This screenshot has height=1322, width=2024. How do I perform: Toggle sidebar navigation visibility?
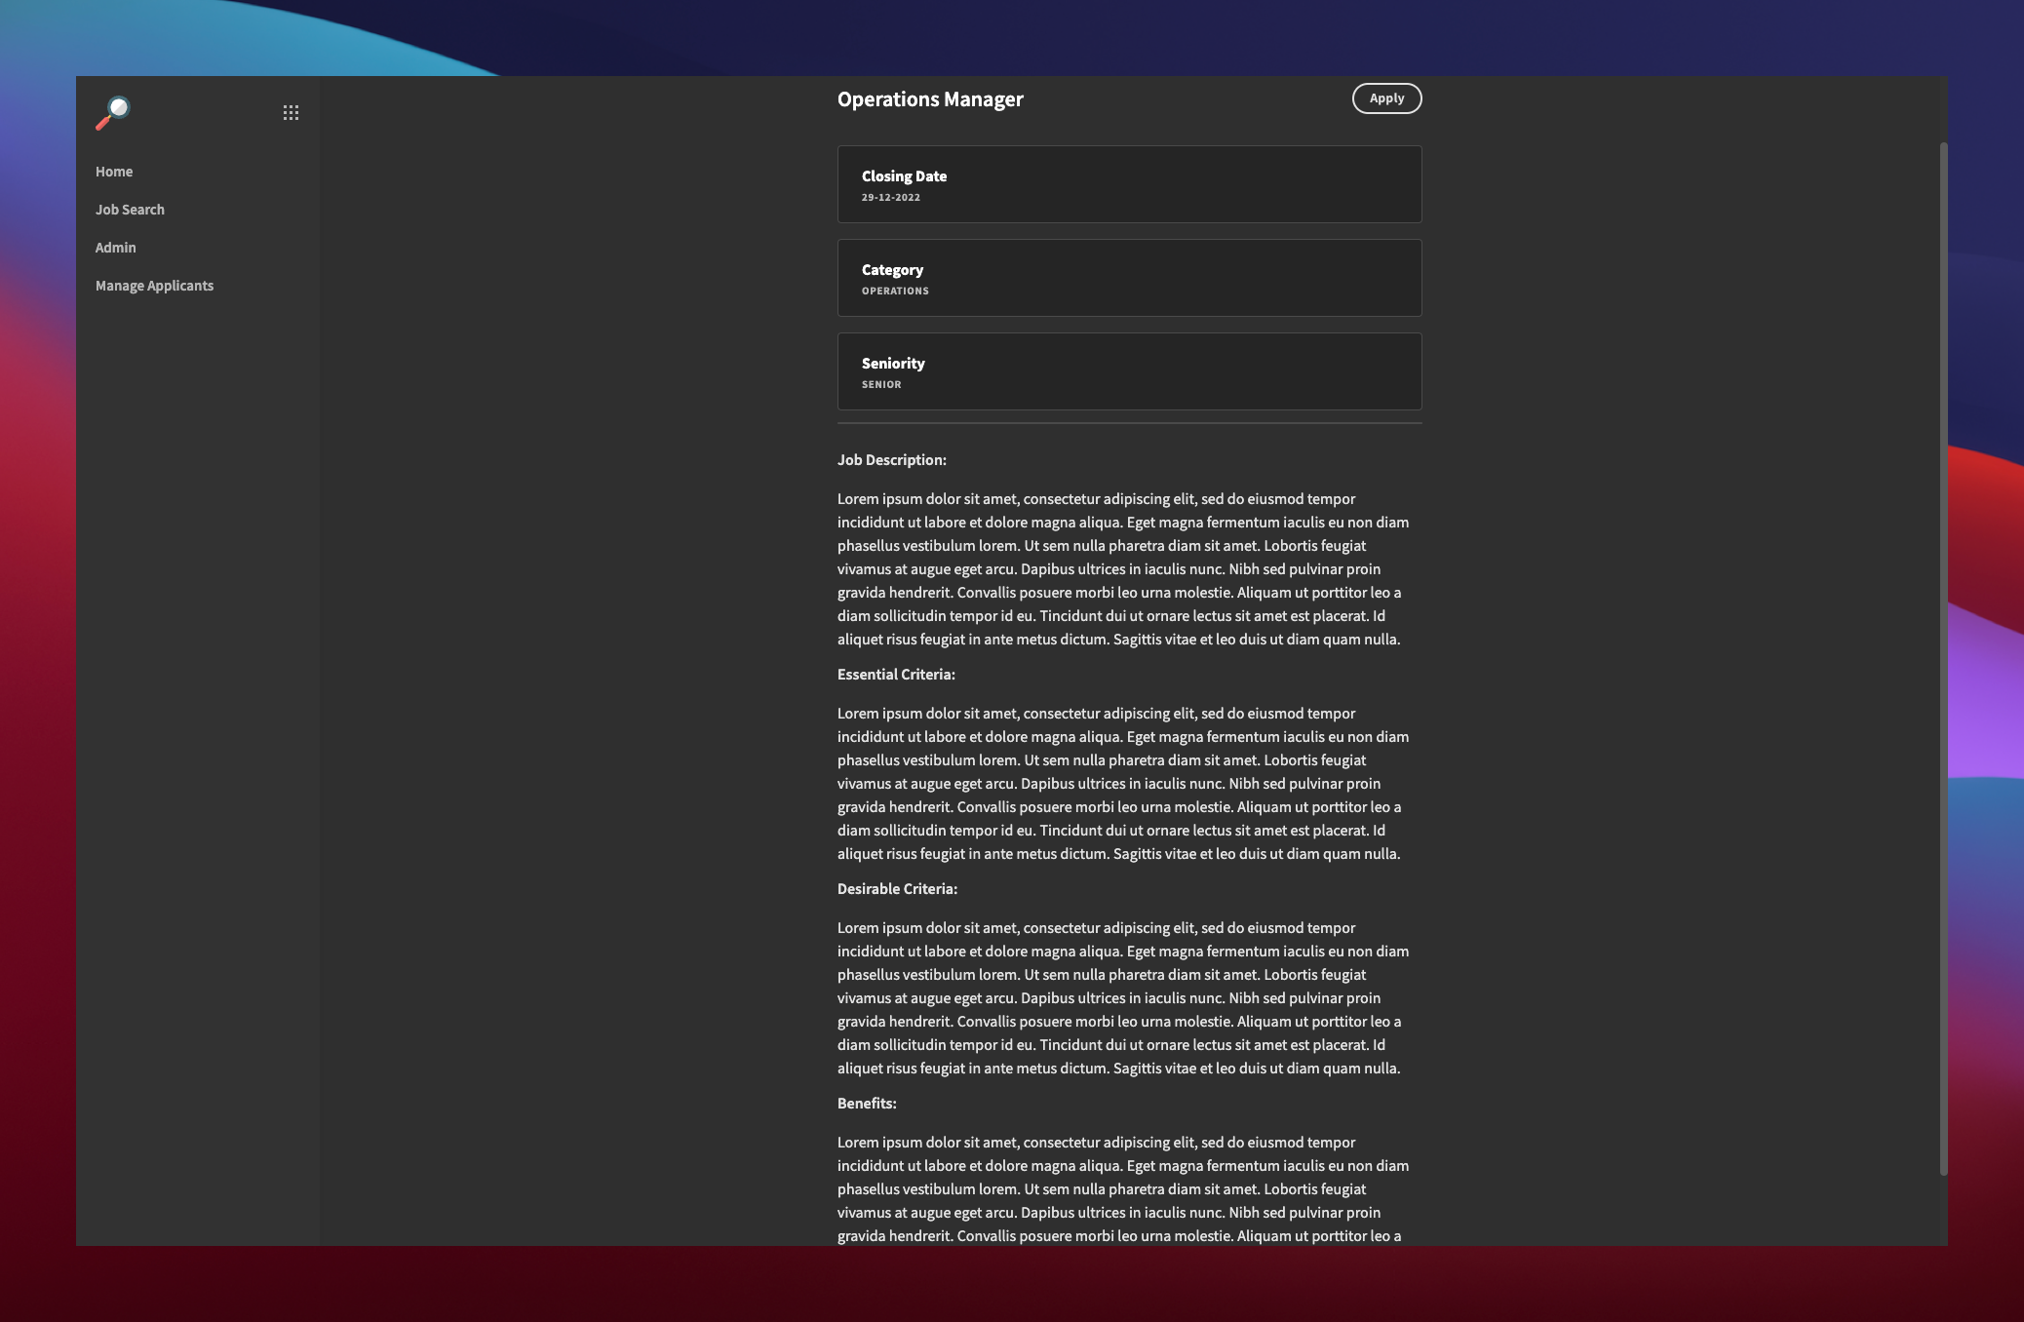pyautogui.click(x=291, y=112)
